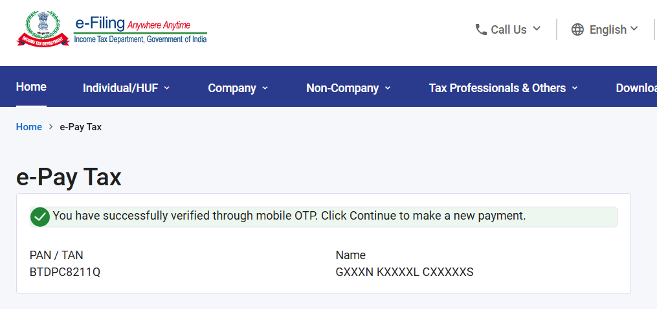Screen dimensions: 657x309
Task: Open the Individual/HUF menu
Action: 120,88
